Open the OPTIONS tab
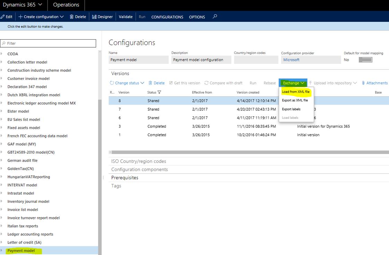 (x=197, y=17)
